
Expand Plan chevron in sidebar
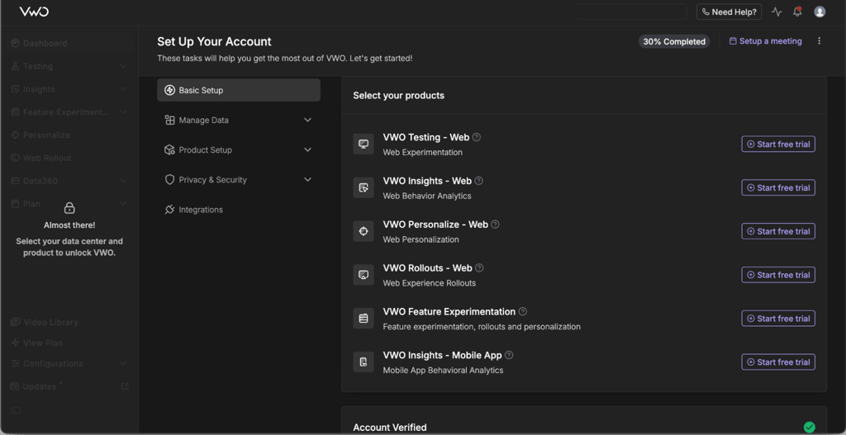123,204
